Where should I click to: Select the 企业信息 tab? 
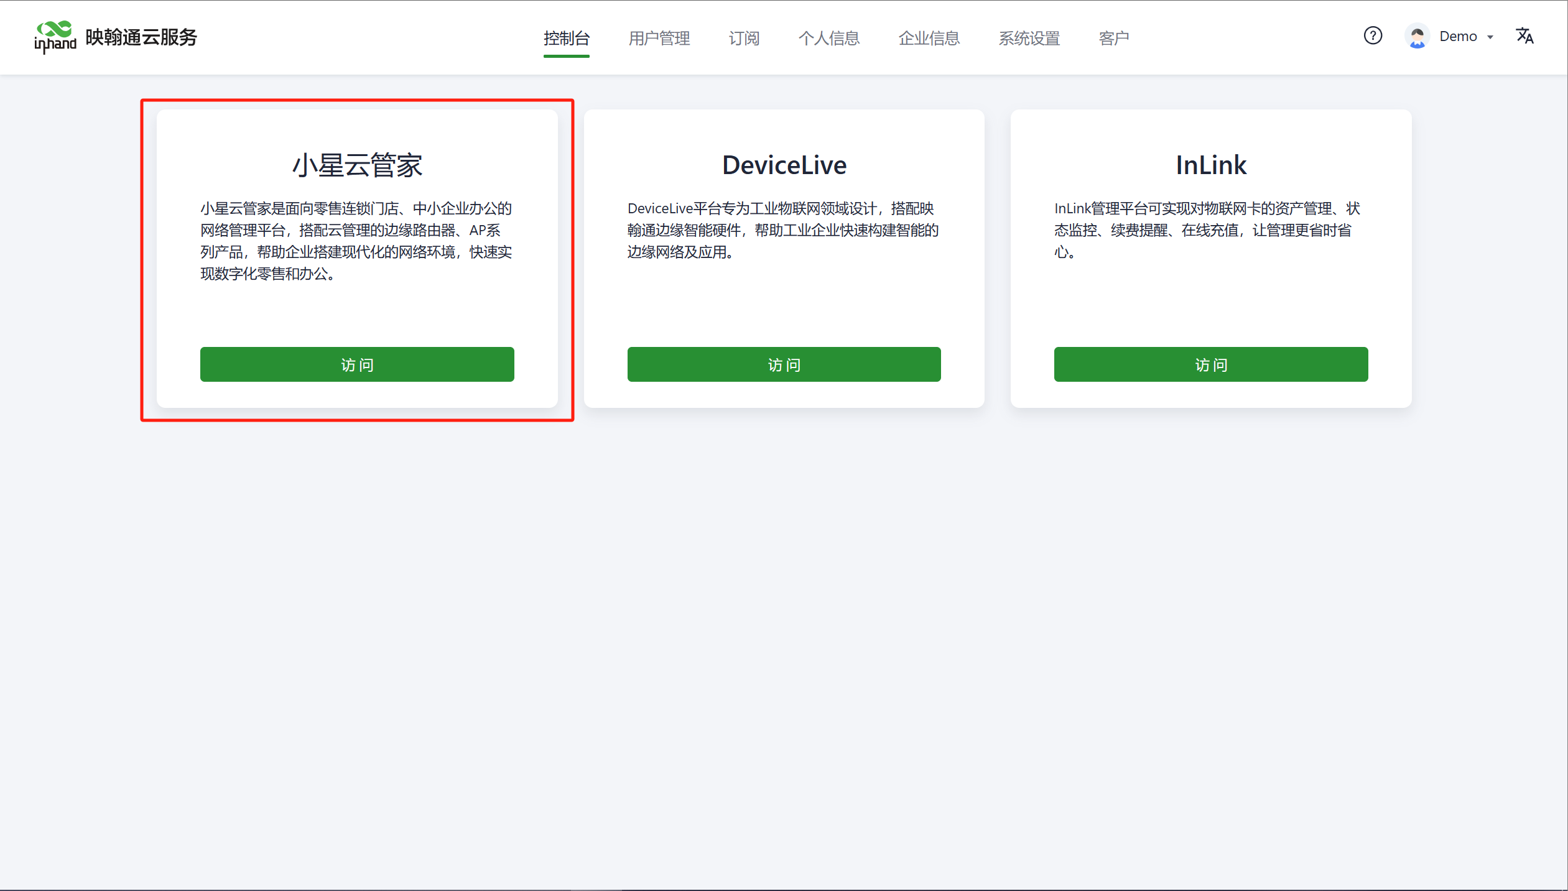(929, 39)
